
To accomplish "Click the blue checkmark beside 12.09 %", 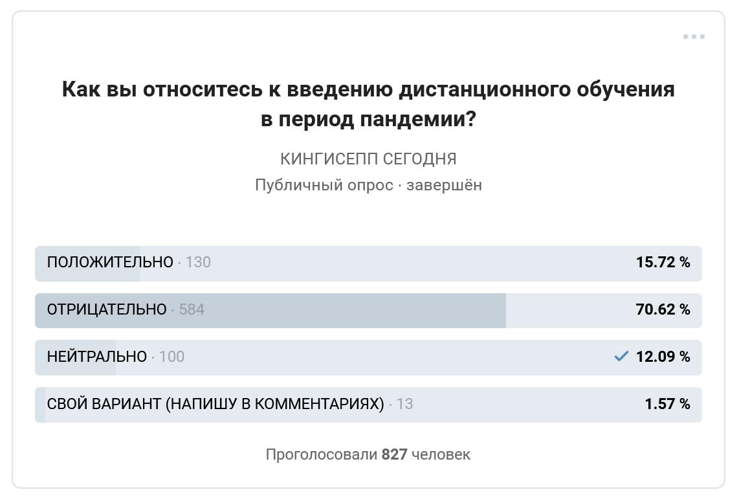I will point(621,357).
